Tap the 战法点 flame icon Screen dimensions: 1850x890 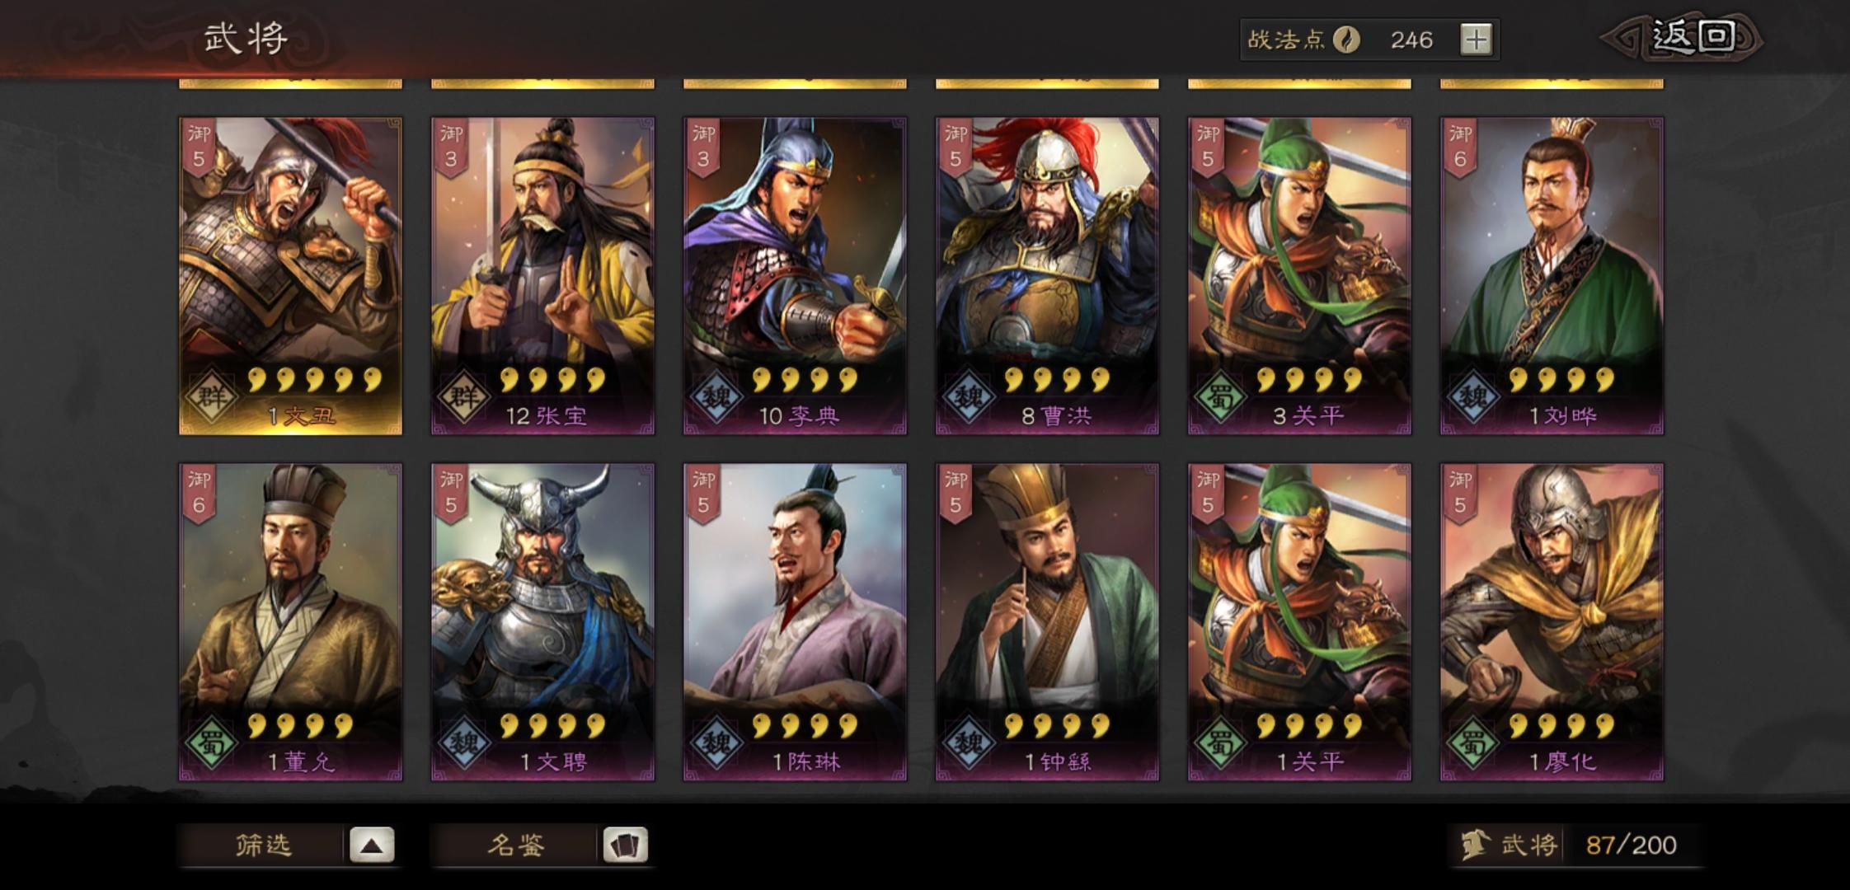(x=1347, y=40)
